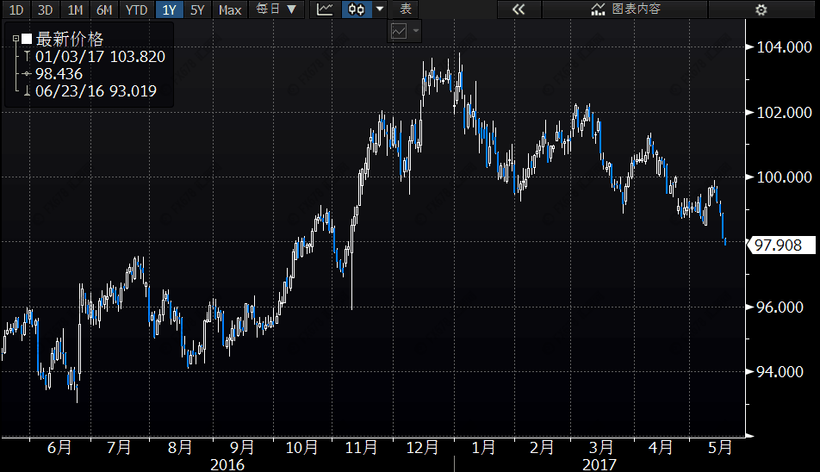820x472 pixels.
Task: Open the 每日 frequency dropdown
Action: click(x=276, y=9)
